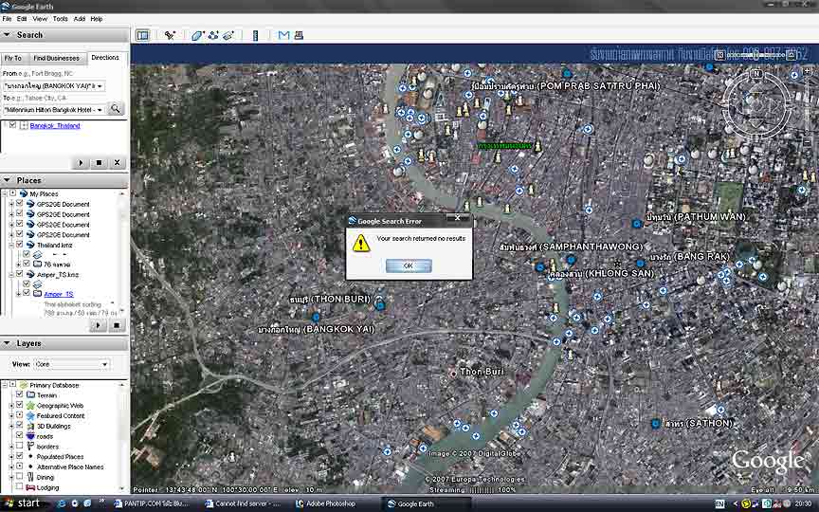This screenshot has height=512, width=819.
Task: Open the From address dropdown
Action: coord(100,86)
